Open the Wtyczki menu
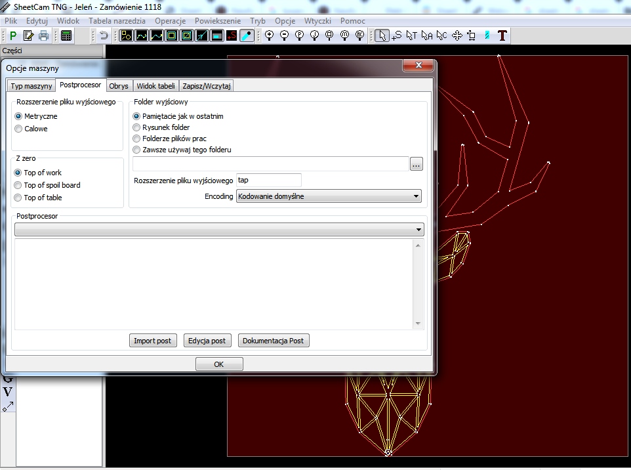631x470 pixels. (317, 21)
